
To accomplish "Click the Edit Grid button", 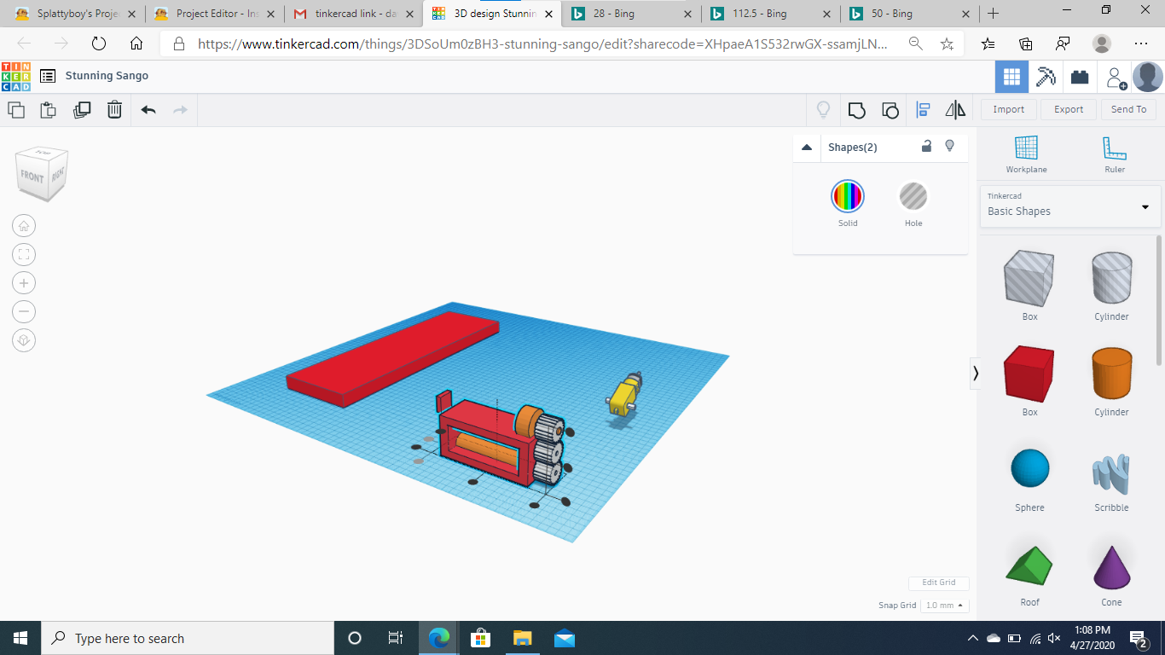I will click(x=938, y=583).
